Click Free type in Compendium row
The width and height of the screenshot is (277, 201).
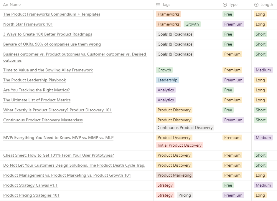coord(228,14)
